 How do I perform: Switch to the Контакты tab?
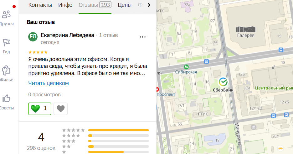pyautogui.click(x=40, y=5)
